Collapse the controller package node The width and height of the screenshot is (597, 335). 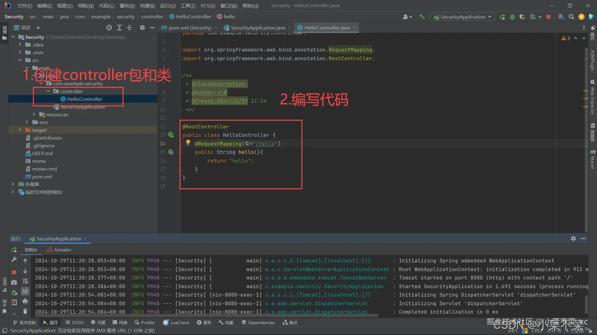click(48, 91)
